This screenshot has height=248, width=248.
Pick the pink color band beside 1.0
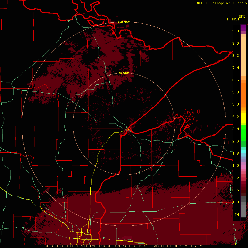(243, 167)
